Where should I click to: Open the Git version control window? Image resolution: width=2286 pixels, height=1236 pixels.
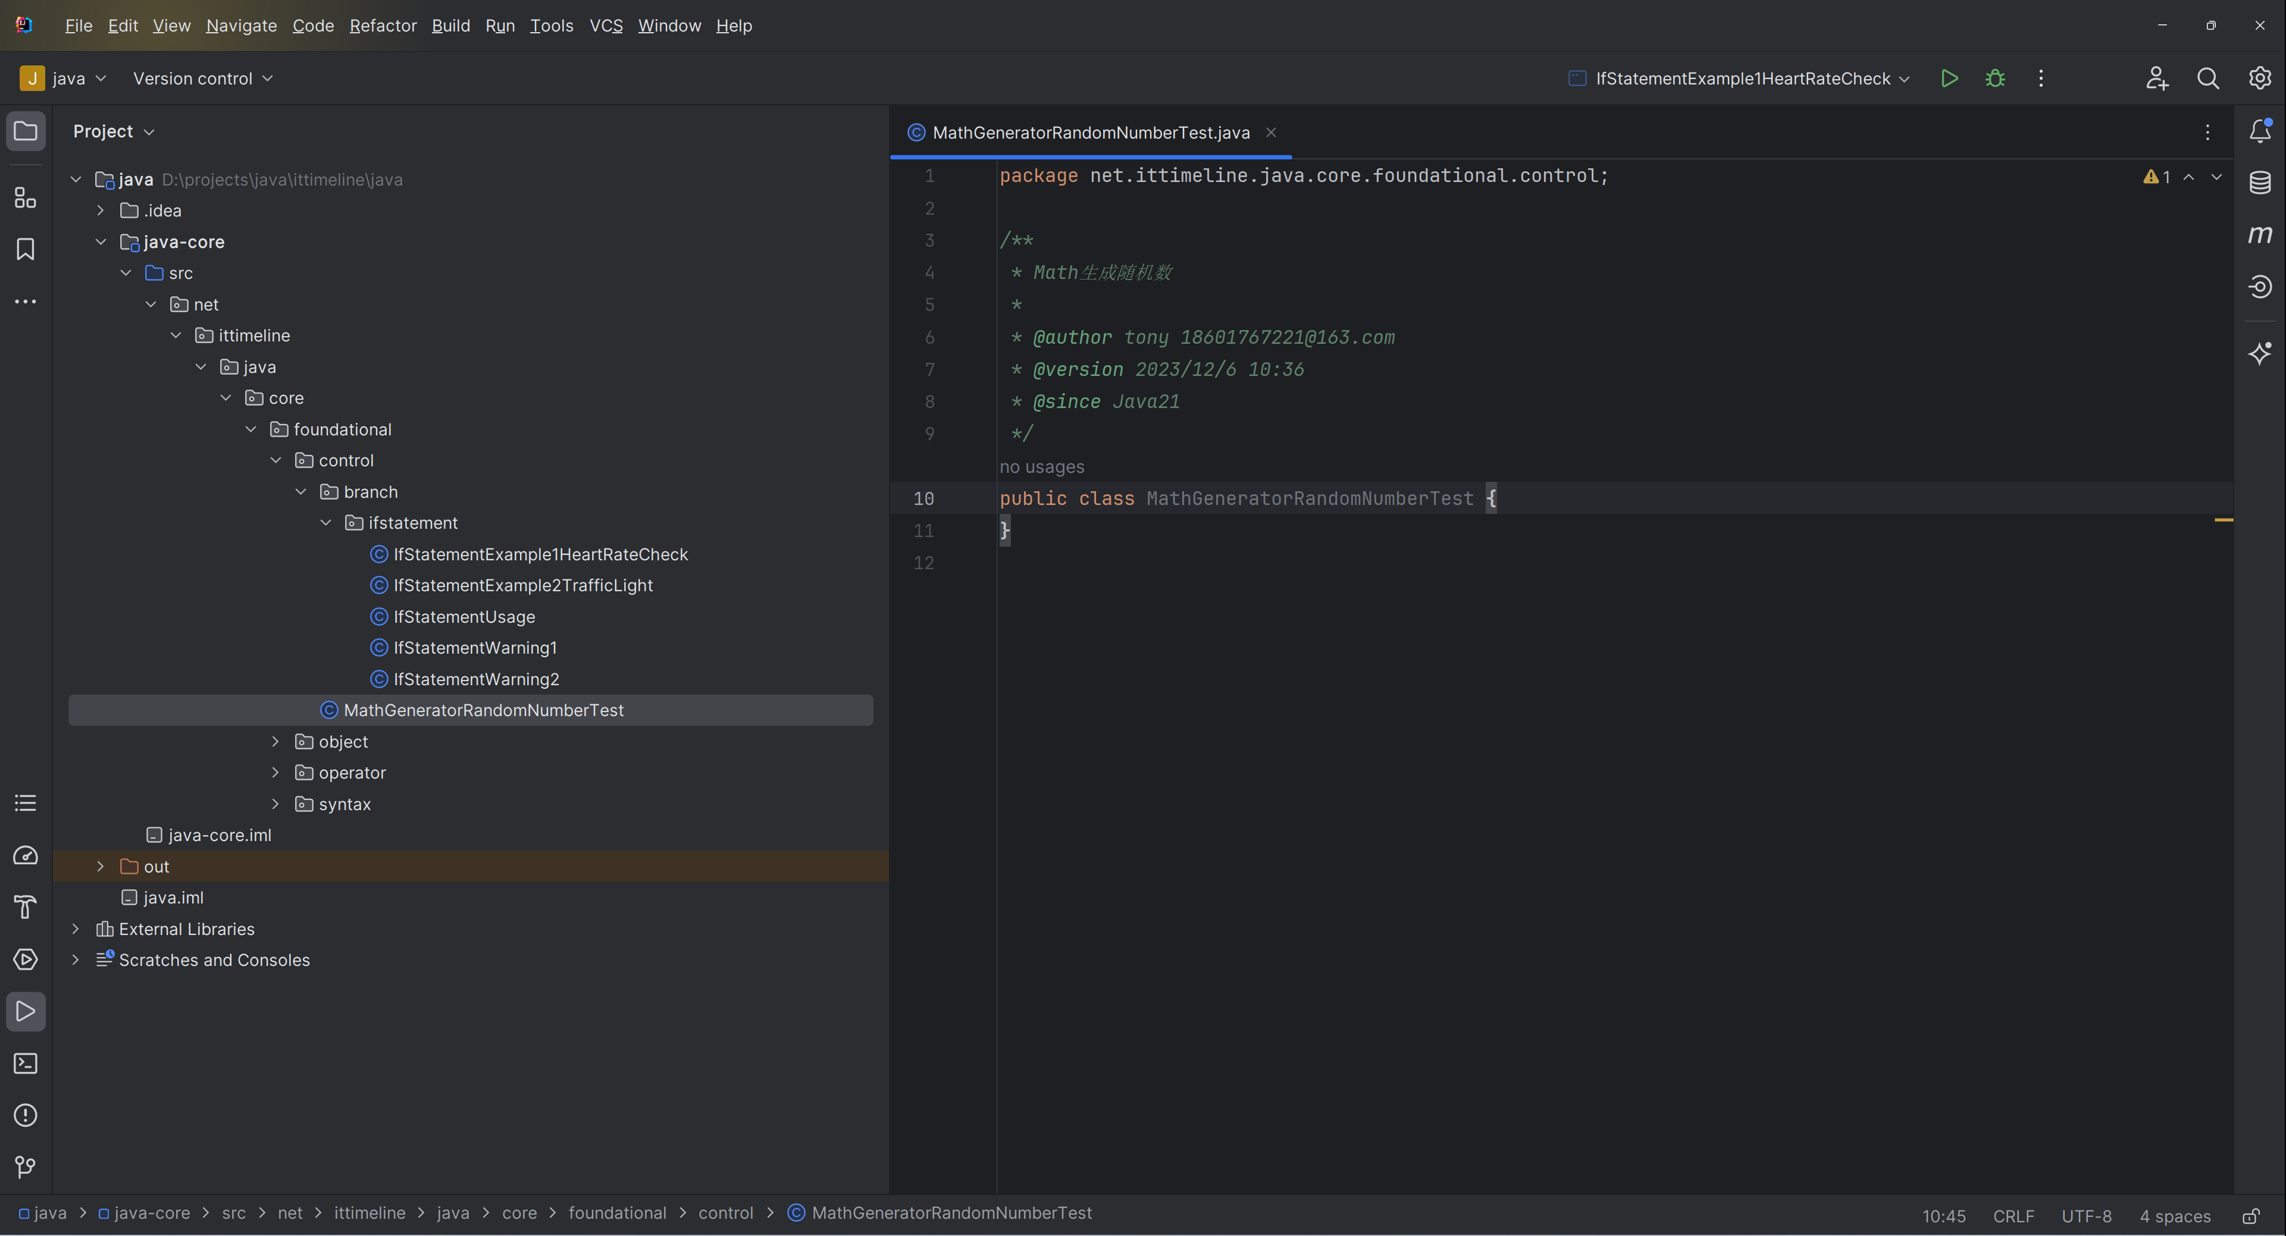click(x=26, y=1167)
